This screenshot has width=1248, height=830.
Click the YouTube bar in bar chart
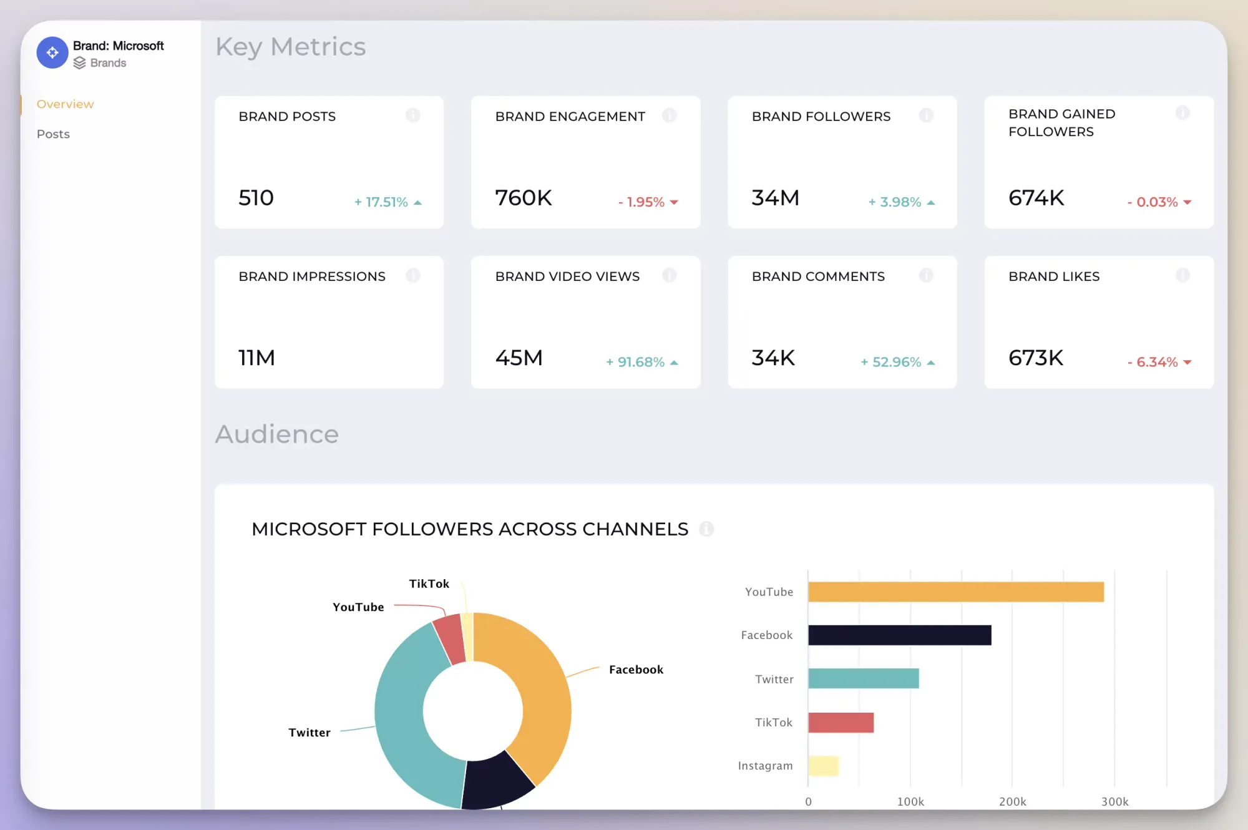(956, 592)
